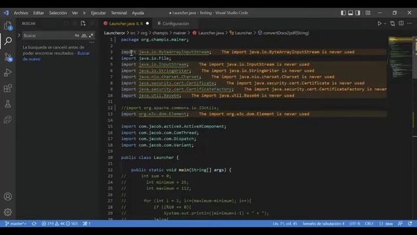Click the 'import java.io.File;' line
417x235 pixels.
coord(146,58)
